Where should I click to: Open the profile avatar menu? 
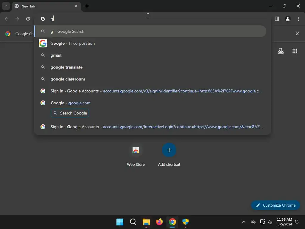click(x=287, y=19)
